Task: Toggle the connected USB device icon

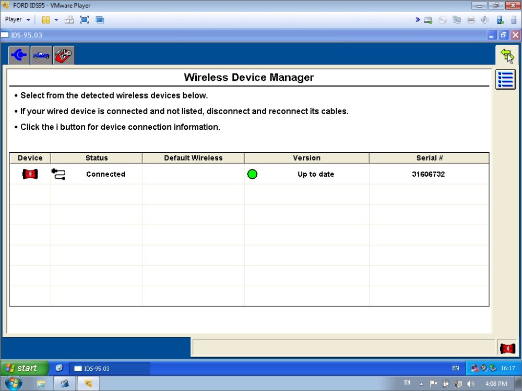Action: click(500, 20)
